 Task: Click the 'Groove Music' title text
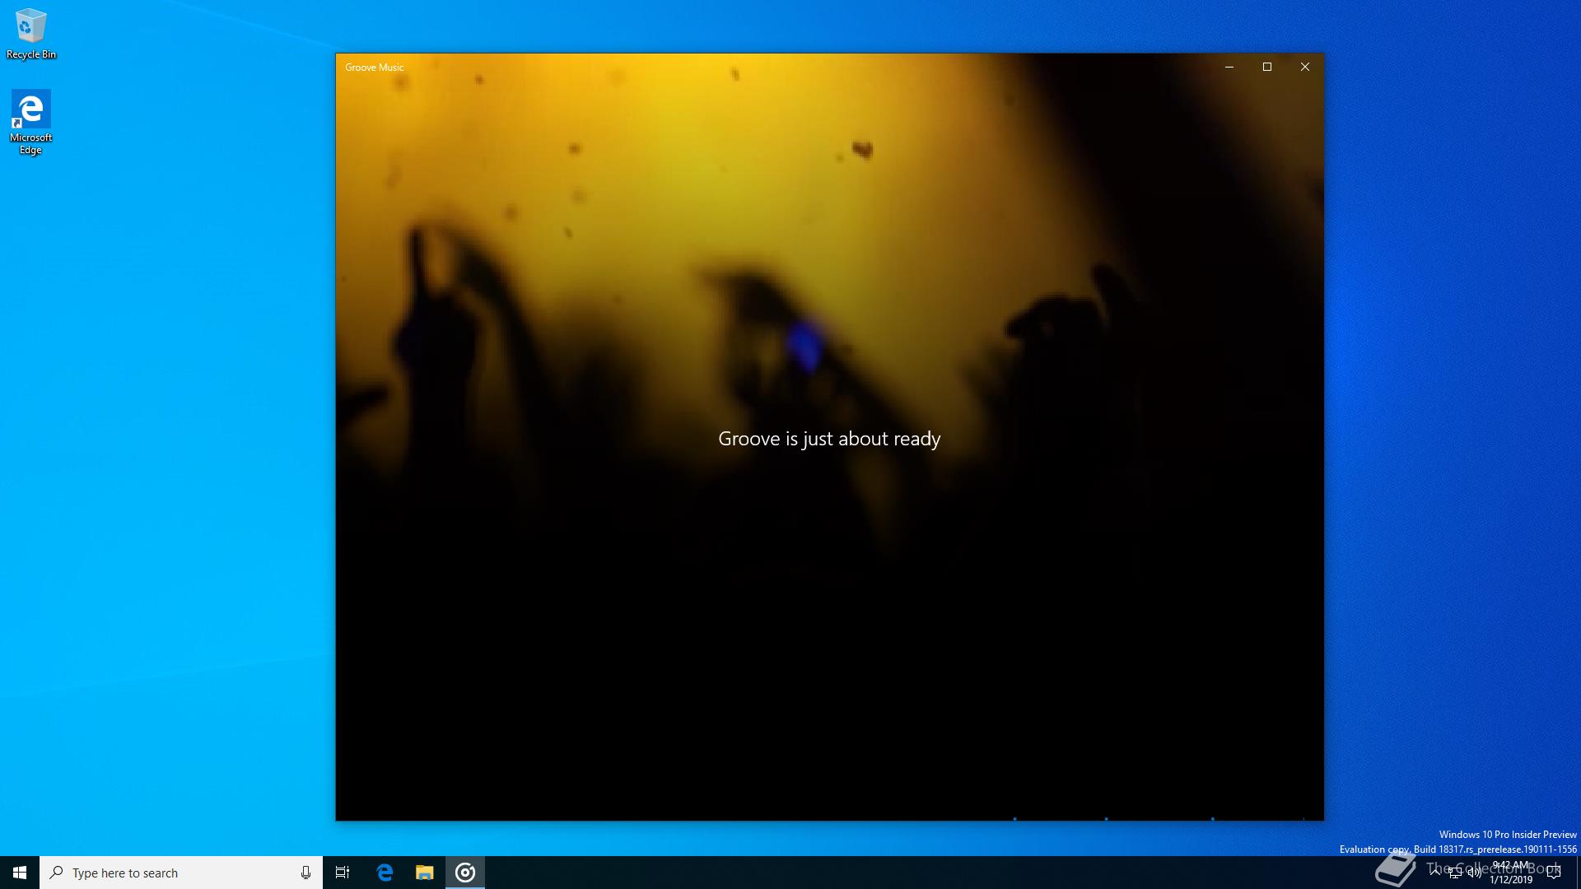375,67
